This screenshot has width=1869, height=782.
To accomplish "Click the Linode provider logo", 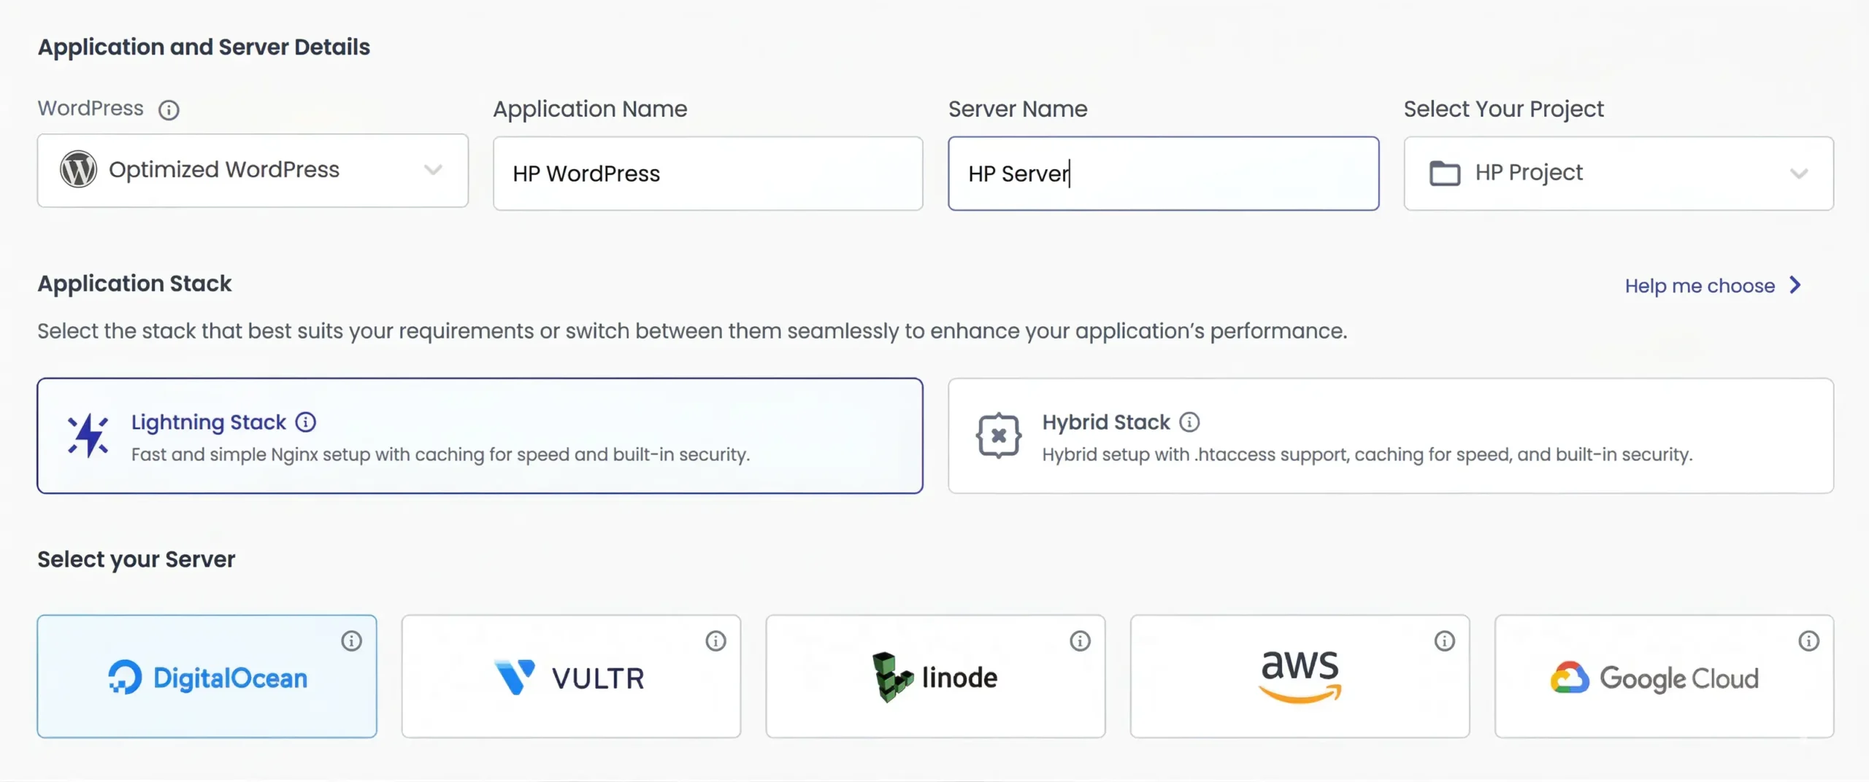I will click(934, 676).
